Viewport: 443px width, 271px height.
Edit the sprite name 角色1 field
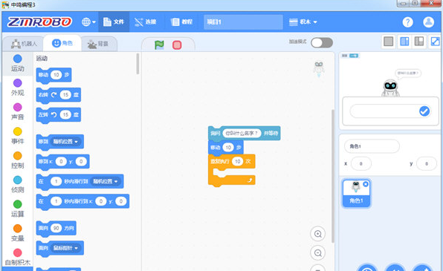coord(372,146)
